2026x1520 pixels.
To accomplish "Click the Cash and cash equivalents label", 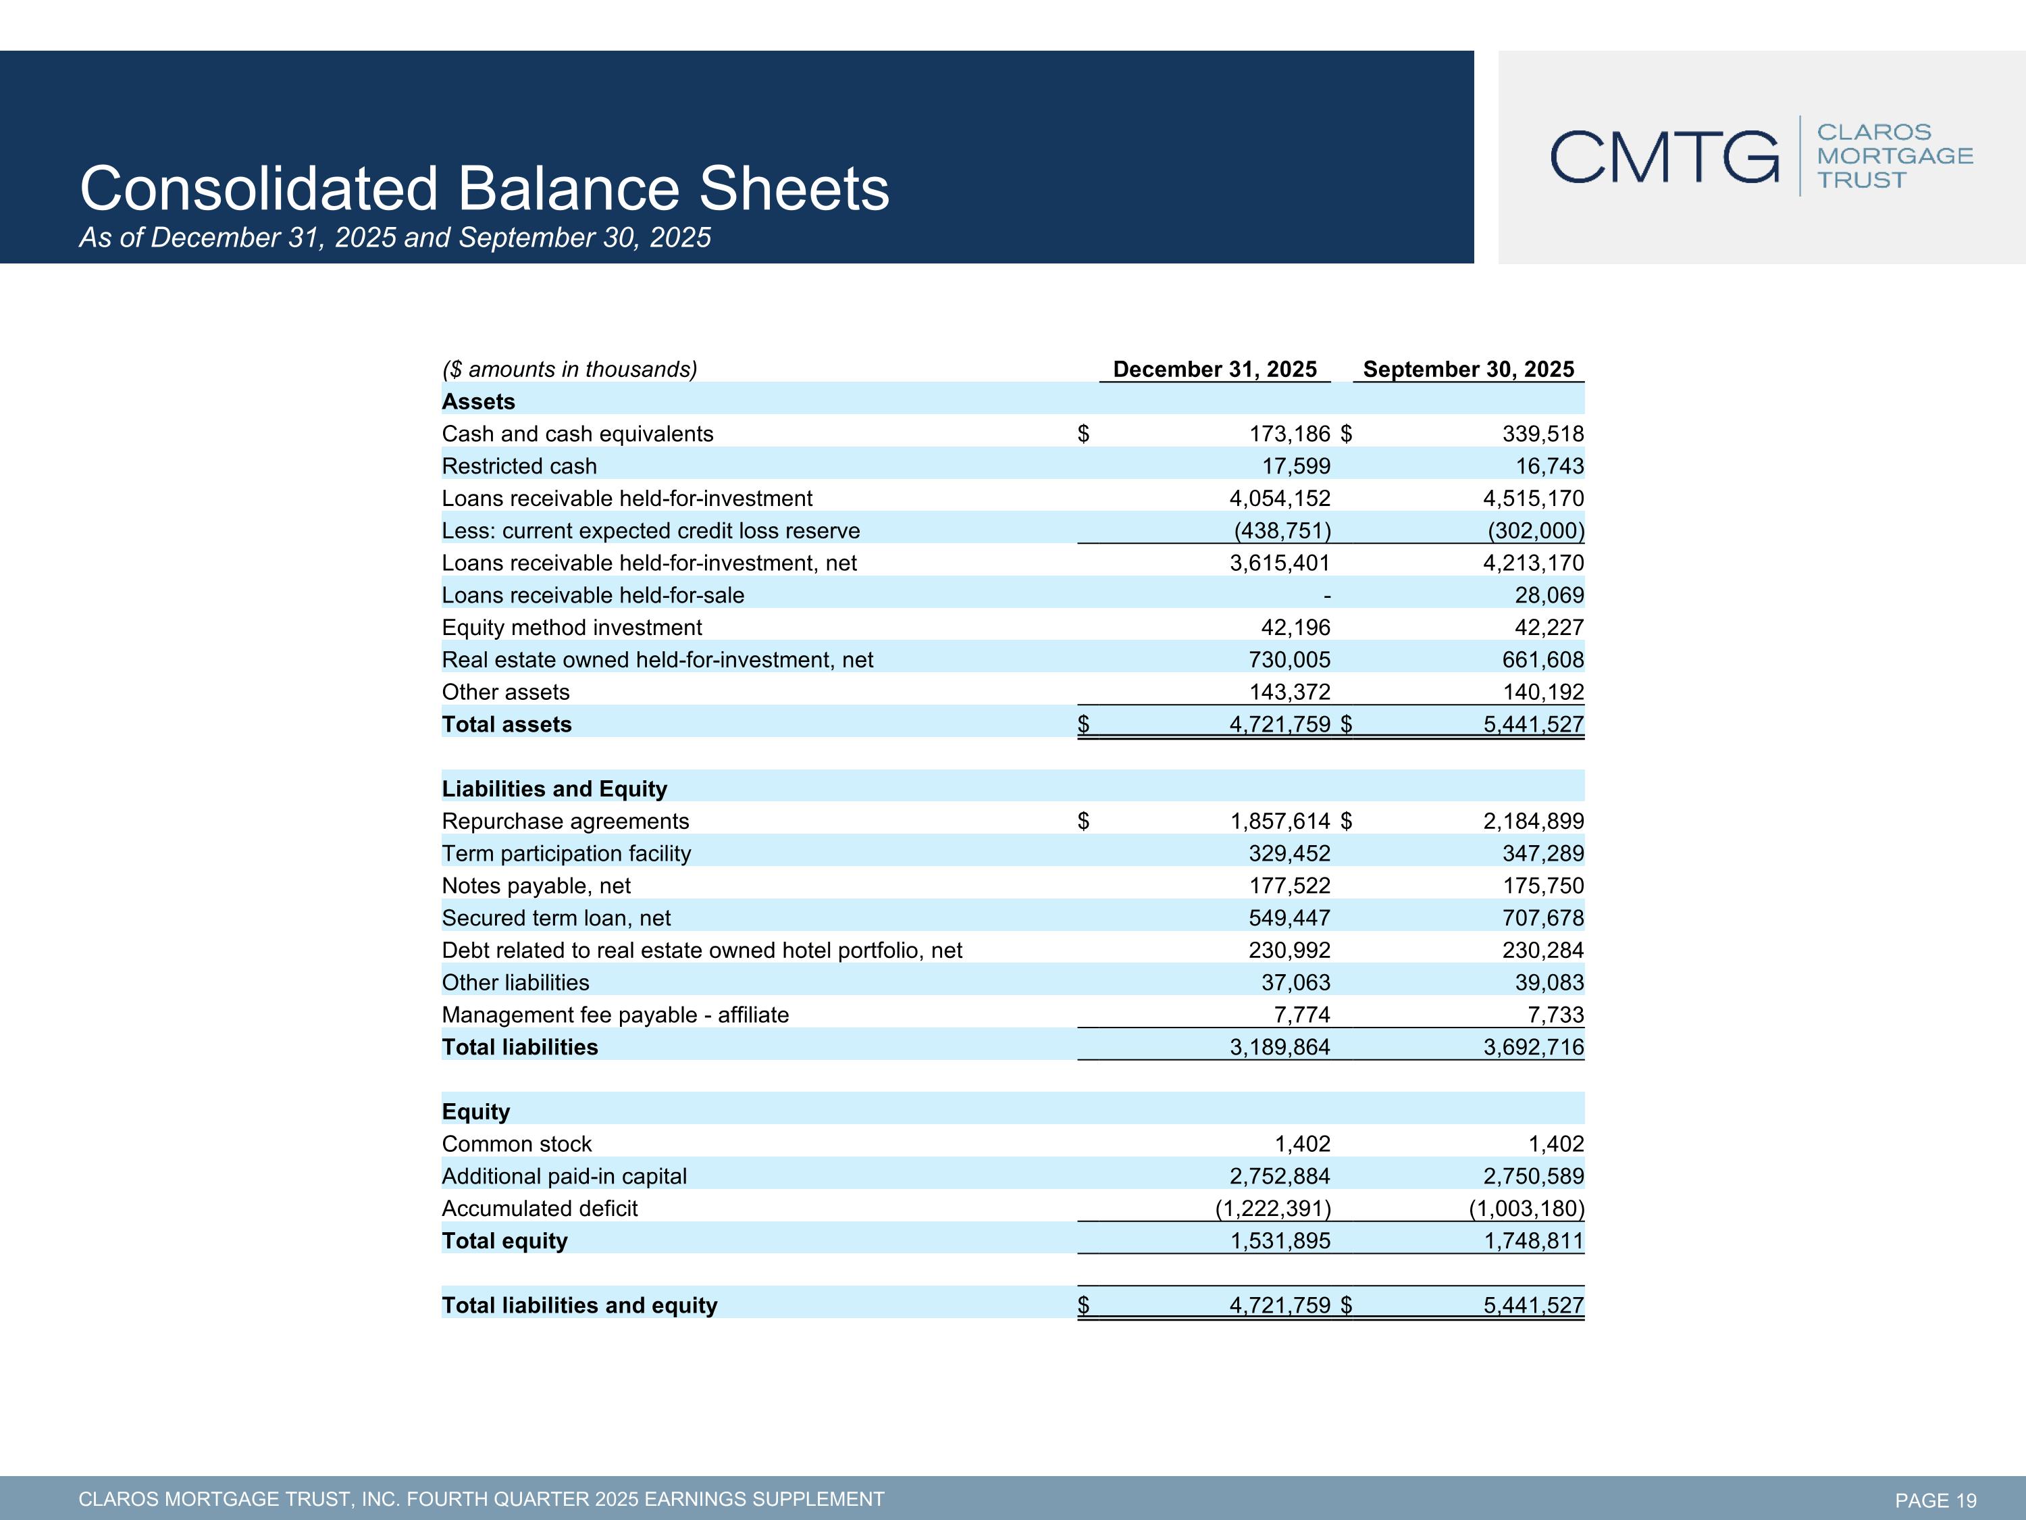I will point(577,434).
